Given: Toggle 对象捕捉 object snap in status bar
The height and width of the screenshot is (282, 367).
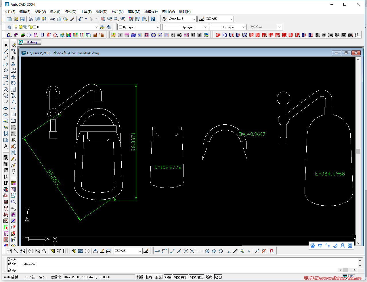Looking at the screenshot, I should tap(180, 277).
